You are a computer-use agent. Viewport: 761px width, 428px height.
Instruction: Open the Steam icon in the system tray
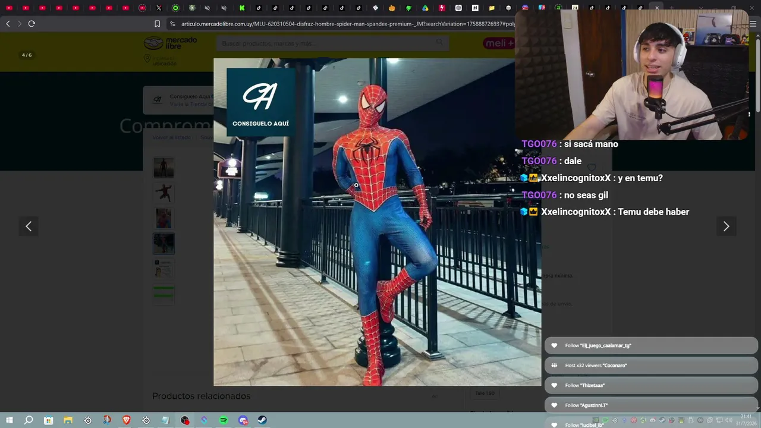coord(662,420)
